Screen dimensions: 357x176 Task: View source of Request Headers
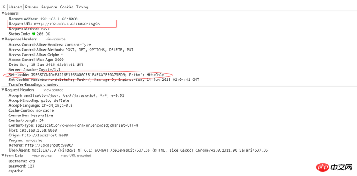(x=53, y=90)
